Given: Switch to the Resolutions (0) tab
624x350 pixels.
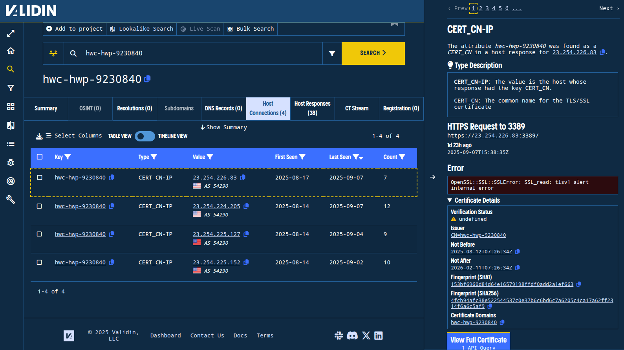Looking at the screenshot, I should [135, 108].
